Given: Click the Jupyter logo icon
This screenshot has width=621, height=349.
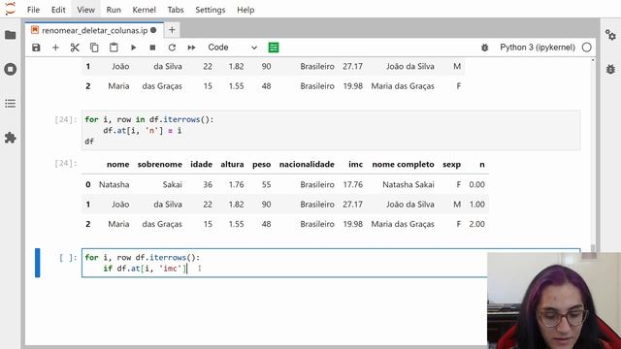Looking at the screenshot, I should point(11,9).
